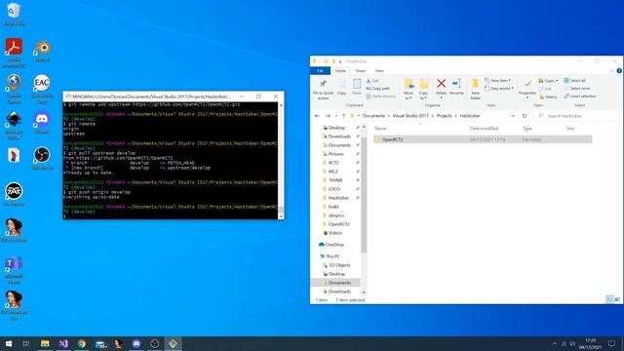624x351 pixels.
Task: Select Downloads under Quick access
Action: pos(339,136)
